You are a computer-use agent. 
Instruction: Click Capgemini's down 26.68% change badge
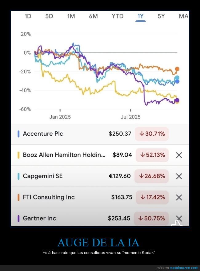click(152, 176)
